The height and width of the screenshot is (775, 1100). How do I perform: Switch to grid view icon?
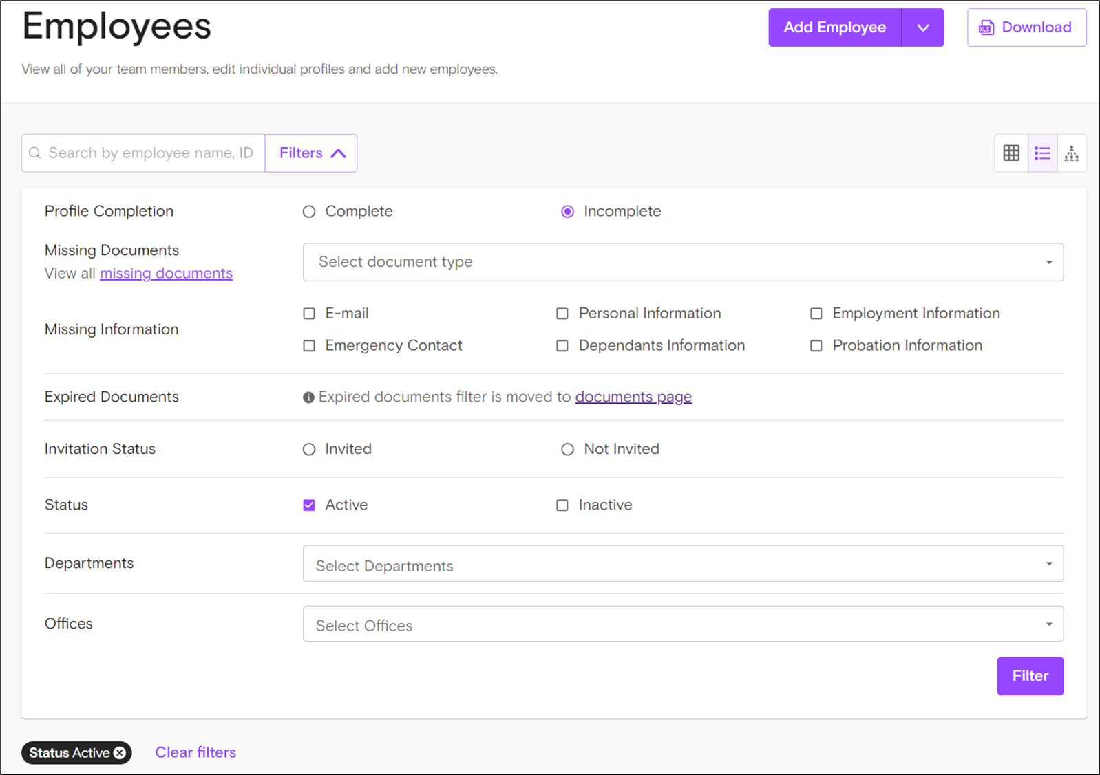(1011, 153)
